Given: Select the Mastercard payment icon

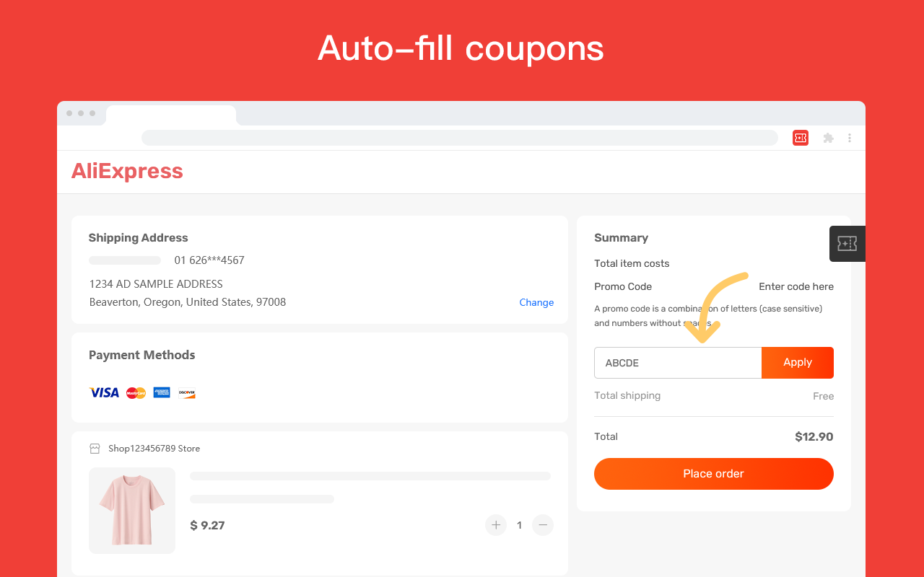Looking at the screenshot, I should [x=136, y=392].
